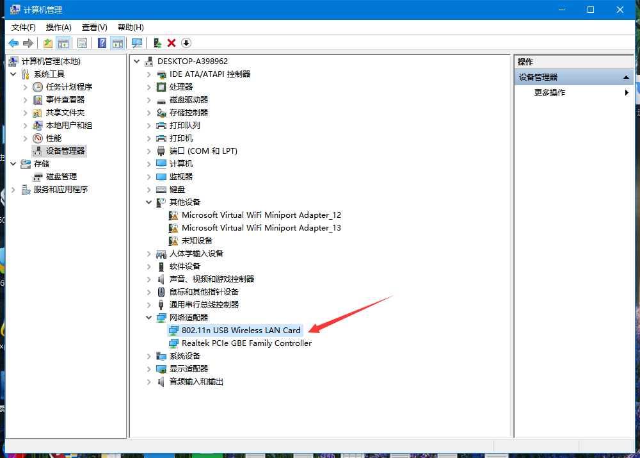The height and width of the screenshot is (458, 640).
Task: Click the Forward arrow toolbar icon
Action: tap(28, 43)
